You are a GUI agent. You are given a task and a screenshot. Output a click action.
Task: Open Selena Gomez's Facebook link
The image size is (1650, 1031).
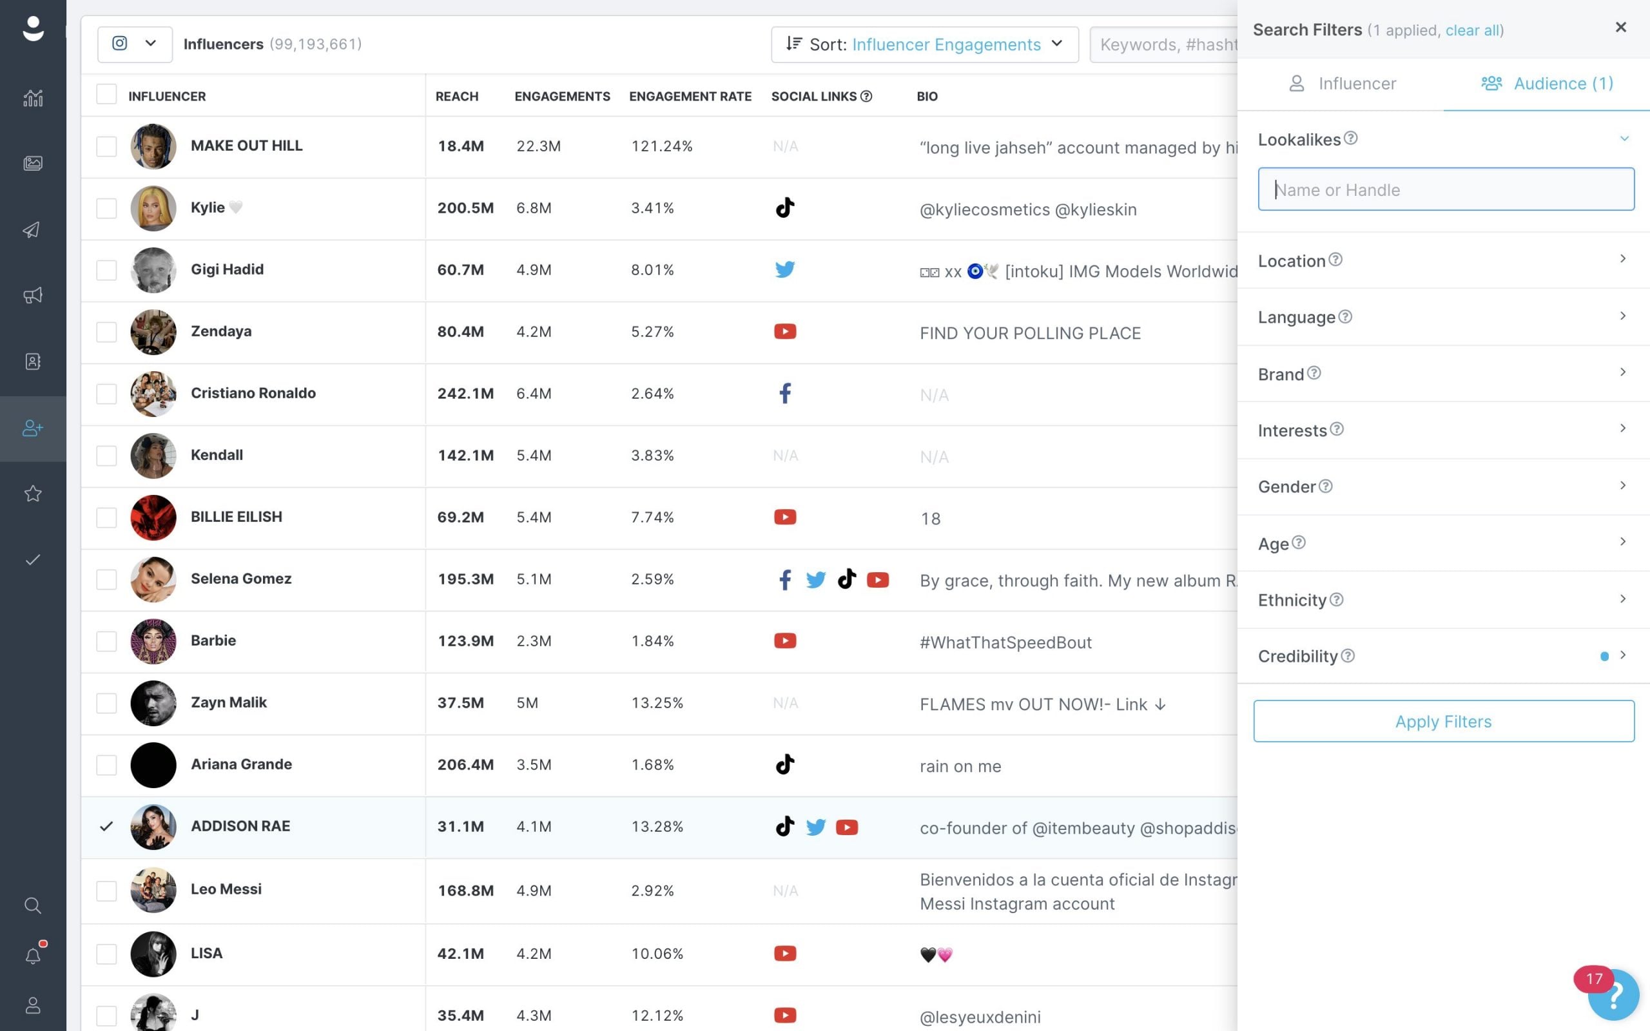784,579
